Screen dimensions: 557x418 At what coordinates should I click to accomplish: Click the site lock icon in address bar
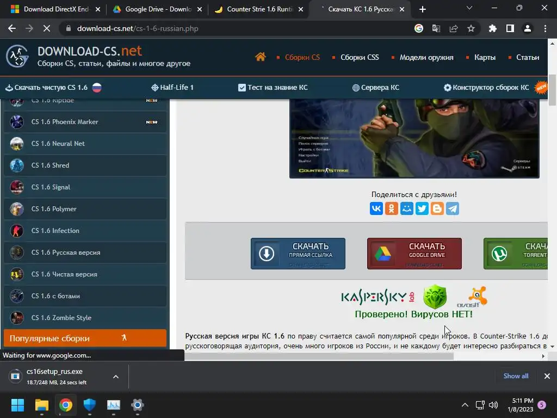click(69, 28)
